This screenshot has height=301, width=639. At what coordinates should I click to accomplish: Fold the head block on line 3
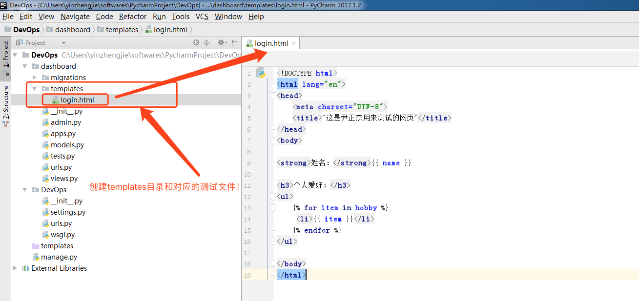coord(273,96)
